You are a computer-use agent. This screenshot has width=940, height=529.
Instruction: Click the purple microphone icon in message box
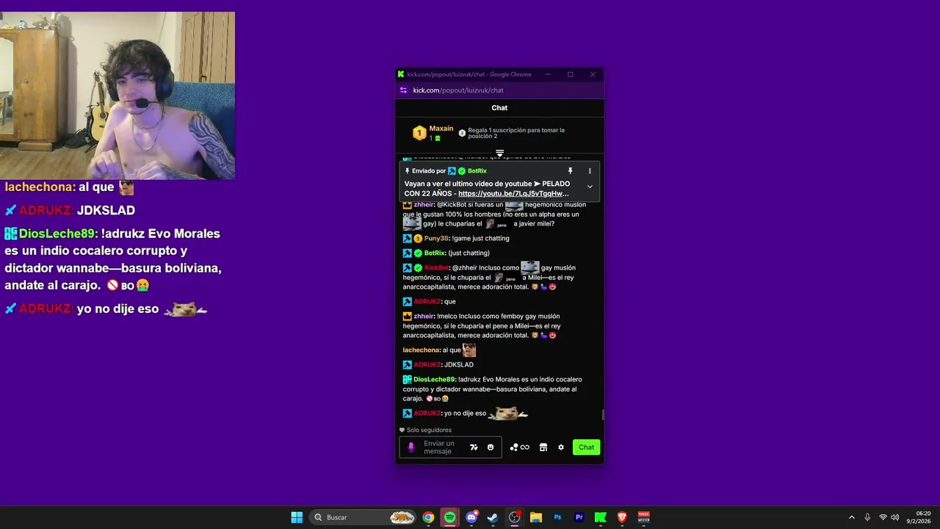[411, 447]
